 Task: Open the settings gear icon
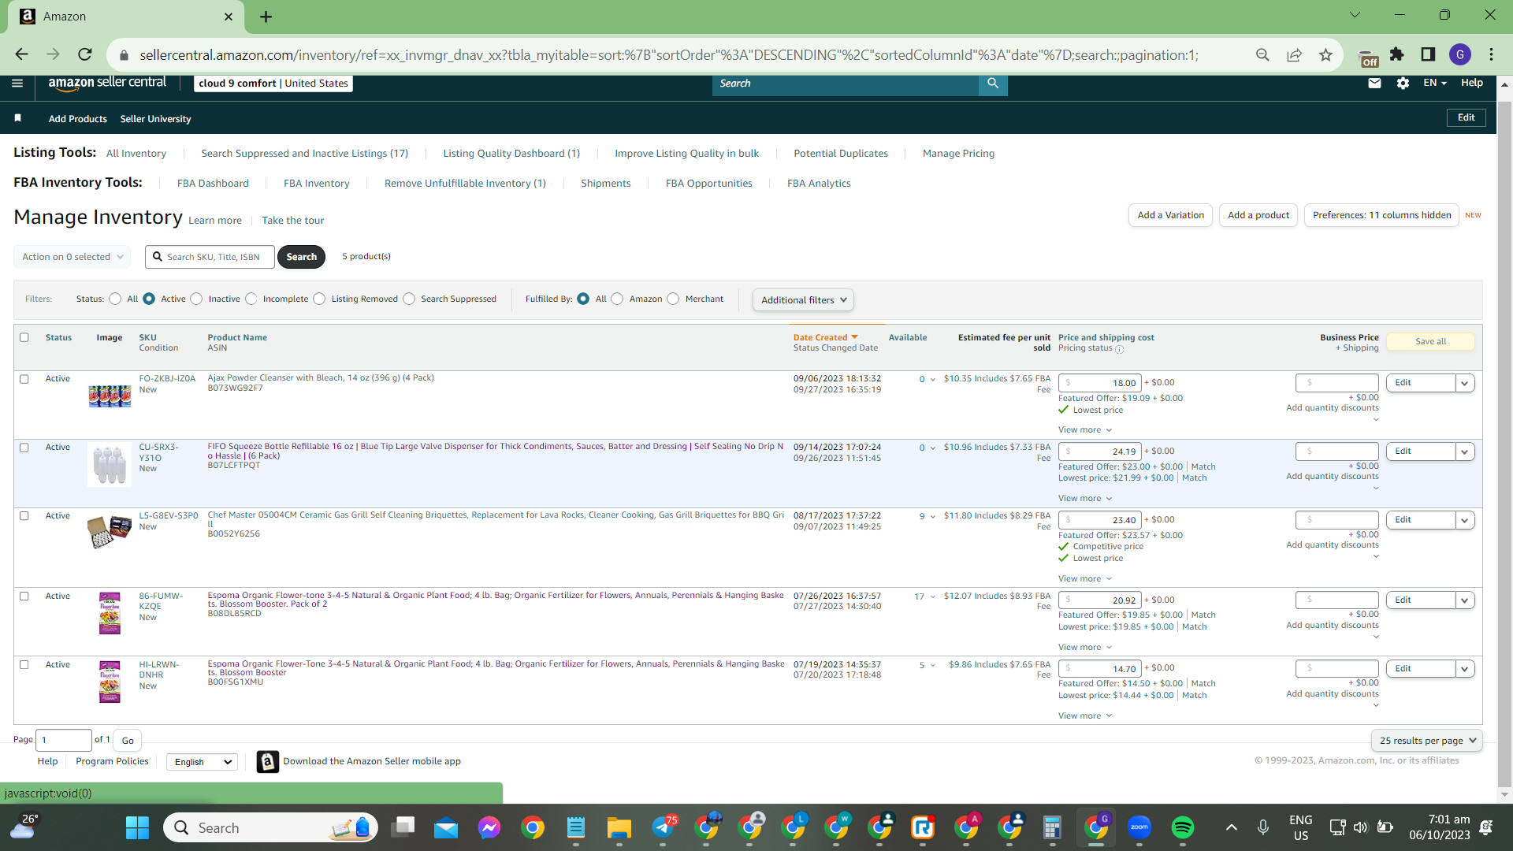coord(1403,83)
